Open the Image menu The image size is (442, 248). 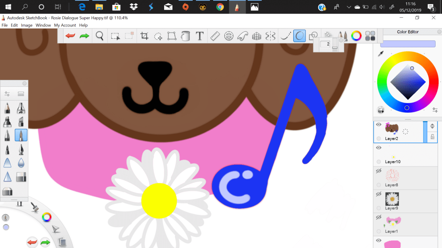point(27,25)
